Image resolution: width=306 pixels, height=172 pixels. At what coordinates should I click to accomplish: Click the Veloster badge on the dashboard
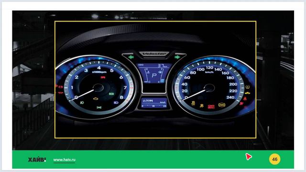(154, 54)
